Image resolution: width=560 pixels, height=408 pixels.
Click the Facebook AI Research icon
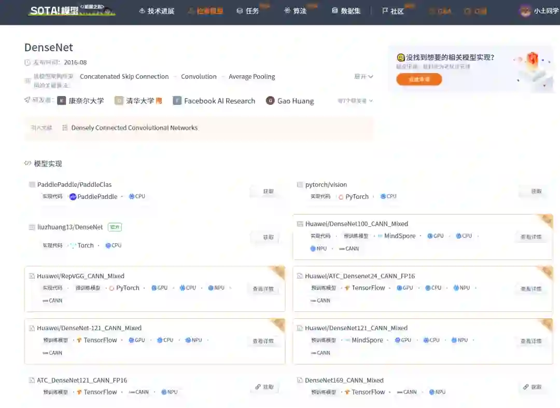point(177,101)
